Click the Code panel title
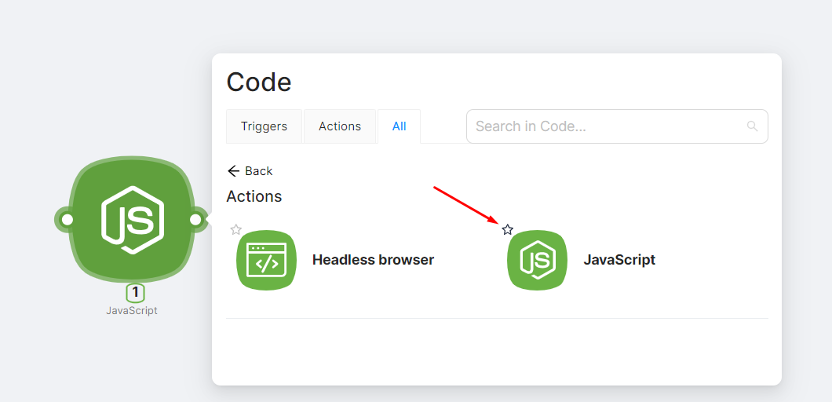This screenshot has height=402, width=832. [259, 82]
